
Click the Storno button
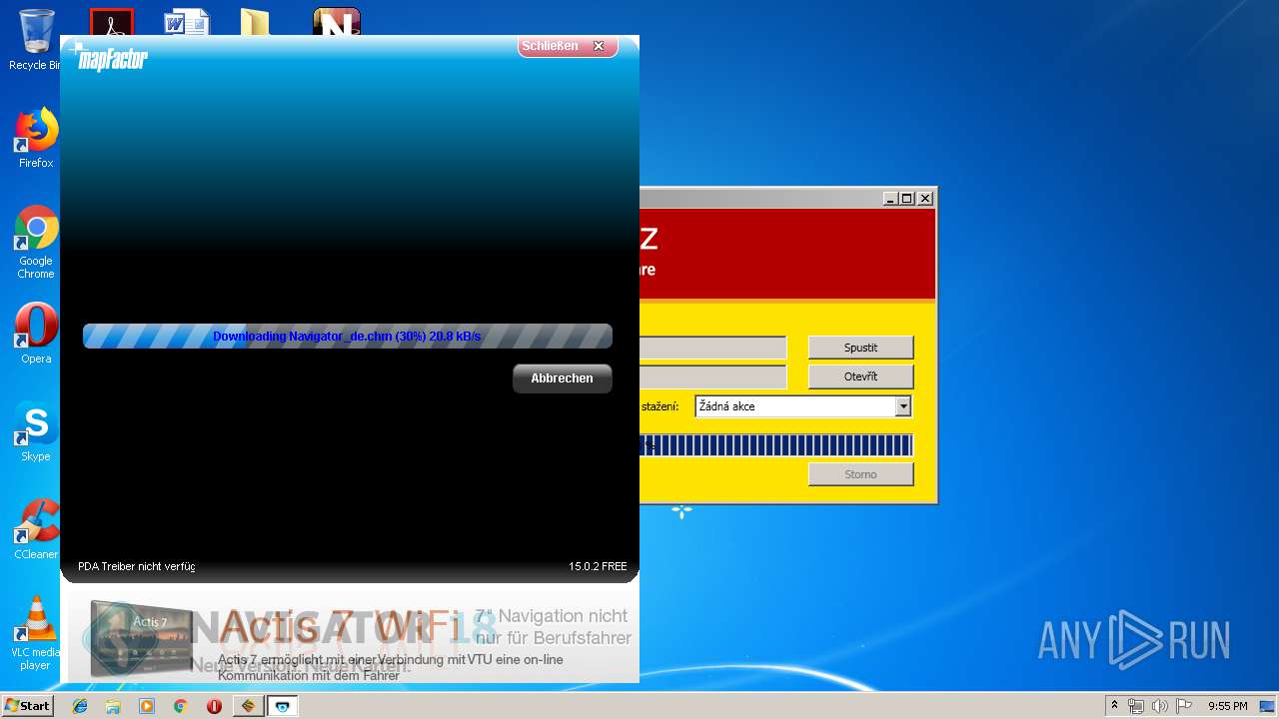(860, 474)
